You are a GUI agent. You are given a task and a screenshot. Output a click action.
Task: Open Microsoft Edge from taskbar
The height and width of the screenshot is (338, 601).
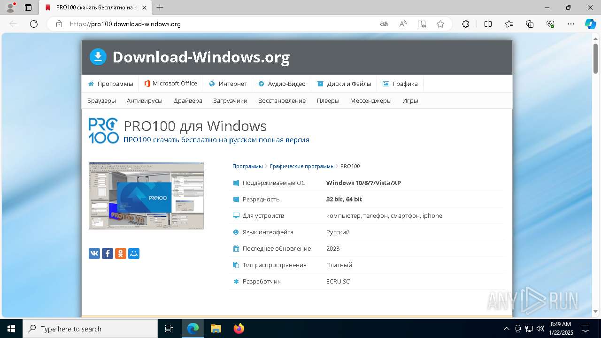point(193,329)
